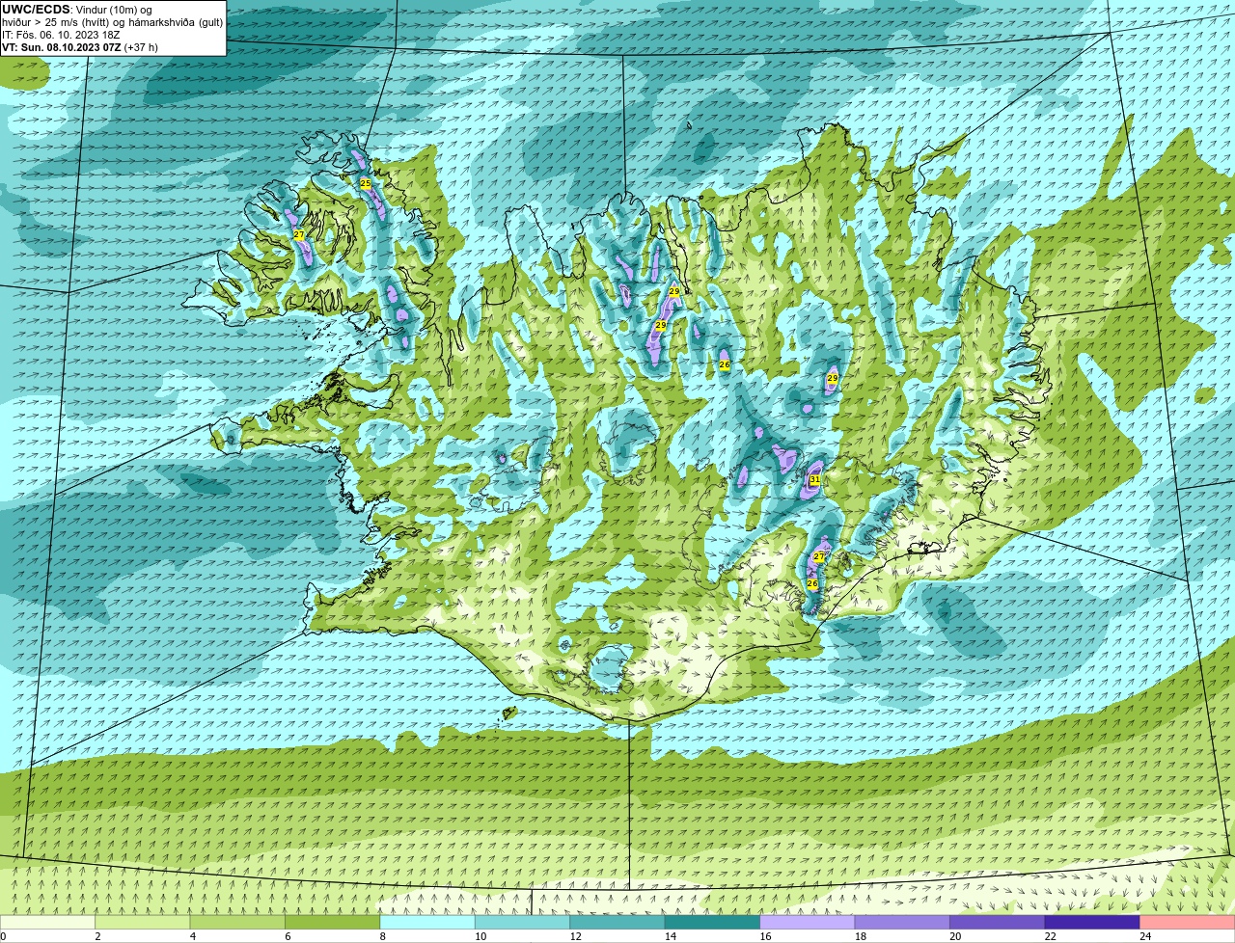1235x943 pixels.
Task: Click the "UWC/ECDS" model title text
Action: click(x=36, y=10)
